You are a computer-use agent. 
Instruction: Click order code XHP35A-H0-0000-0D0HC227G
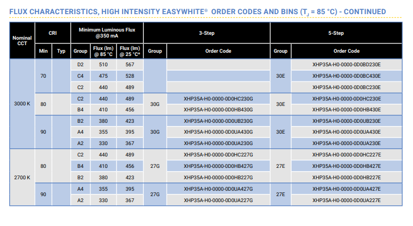click(218, 155)
